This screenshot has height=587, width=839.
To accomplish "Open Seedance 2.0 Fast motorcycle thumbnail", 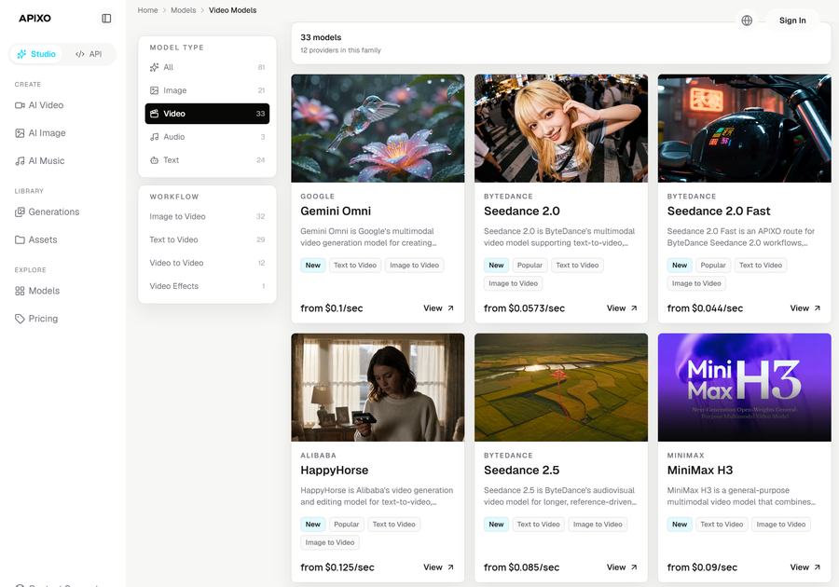I will point(744,129).
